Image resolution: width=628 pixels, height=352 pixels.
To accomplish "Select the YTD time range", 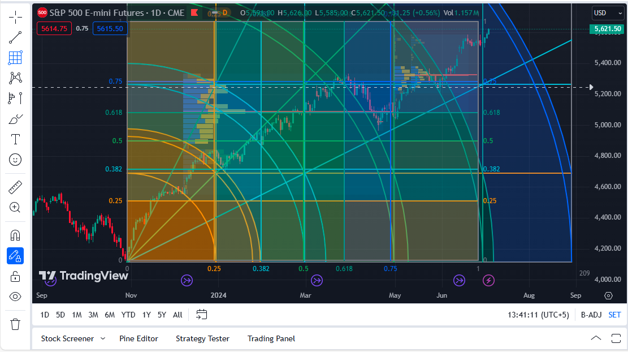I will [x=128, y=315].
